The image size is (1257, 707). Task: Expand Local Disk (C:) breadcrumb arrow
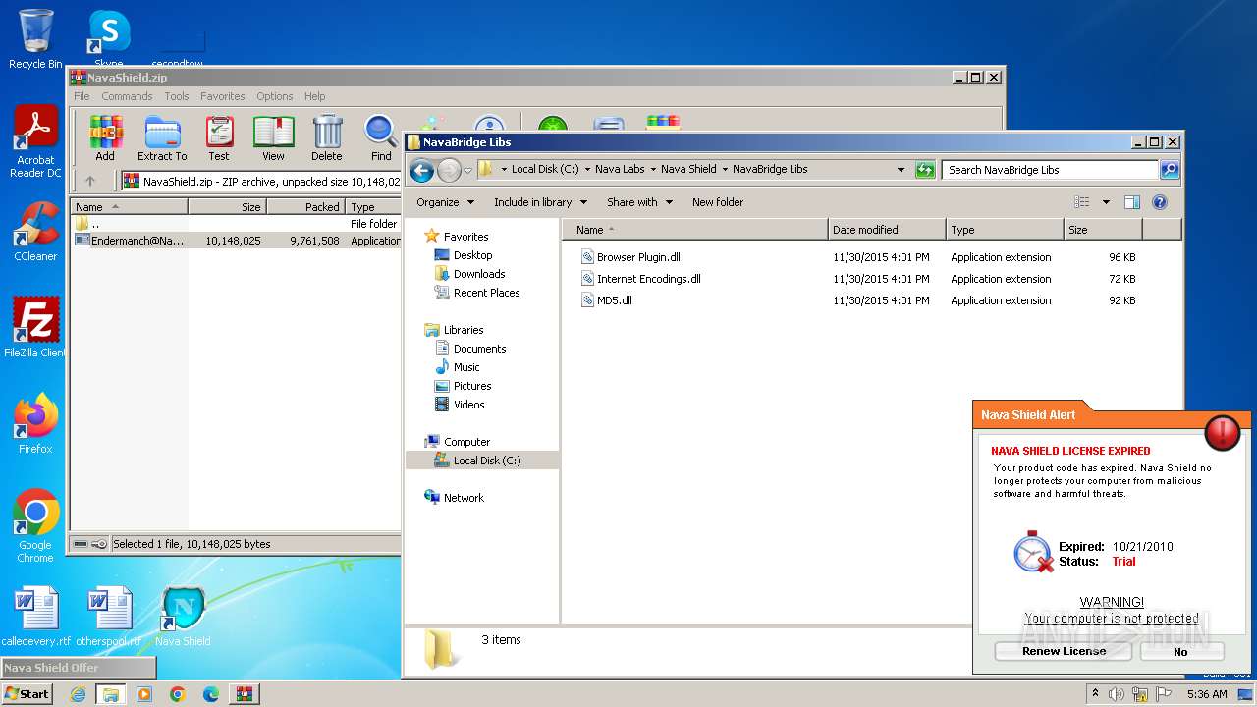pos(588,170)
